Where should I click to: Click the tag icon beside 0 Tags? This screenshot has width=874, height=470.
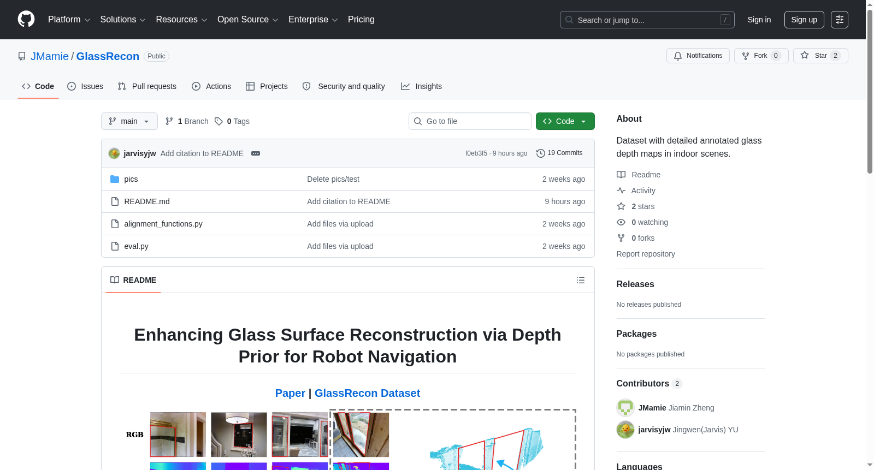tap(218, 121)
